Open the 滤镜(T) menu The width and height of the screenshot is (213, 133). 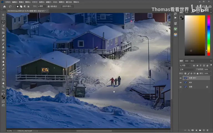pyautogui.click(x=49, y=2)
